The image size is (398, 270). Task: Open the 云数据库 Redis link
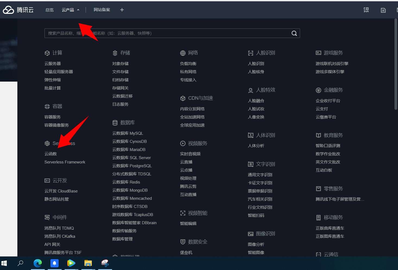[x=126, y=182]
